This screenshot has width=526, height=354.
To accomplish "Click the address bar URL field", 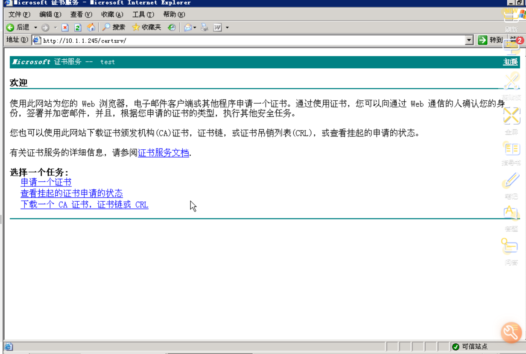I will pyautogui.click(x=252, y=41).
